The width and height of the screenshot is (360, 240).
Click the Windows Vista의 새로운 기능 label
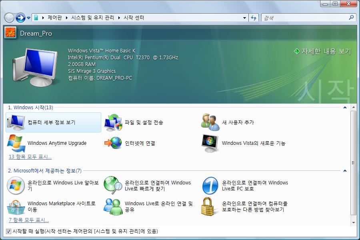(x=254, y=143)
